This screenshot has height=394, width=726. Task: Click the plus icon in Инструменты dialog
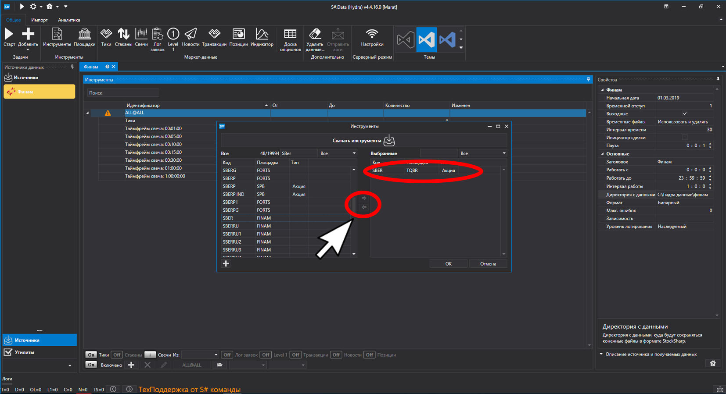click(226, 263)
